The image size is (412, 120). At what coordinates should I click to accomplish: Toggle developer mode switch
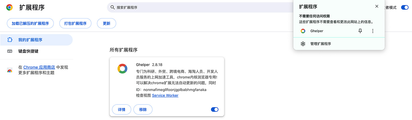coord(405,7)
